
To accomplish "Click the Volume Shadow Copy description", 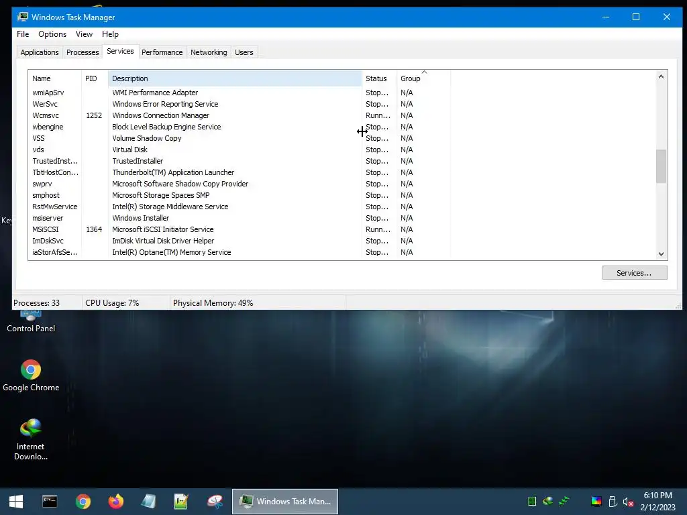I will click(147, 138).
